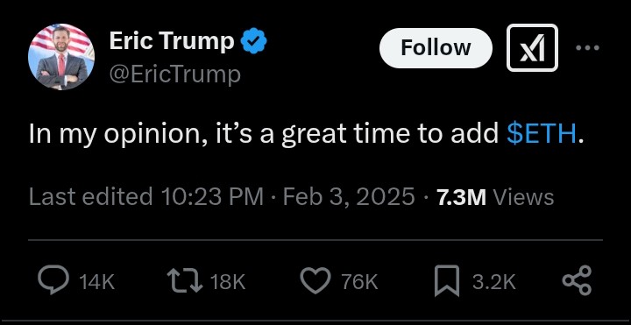Click the reply speech bubble icon
631x325 pixels.
53,280
